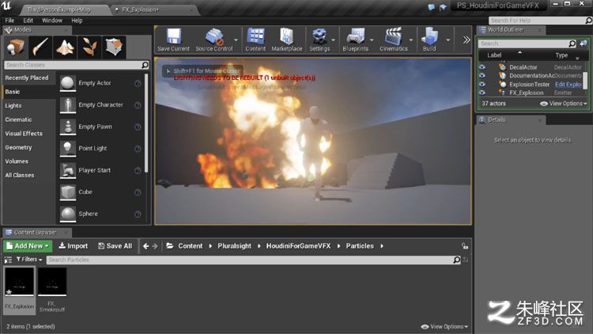Open the Blueprints toolbar button

pyautogui.click(x=355, y=40)
